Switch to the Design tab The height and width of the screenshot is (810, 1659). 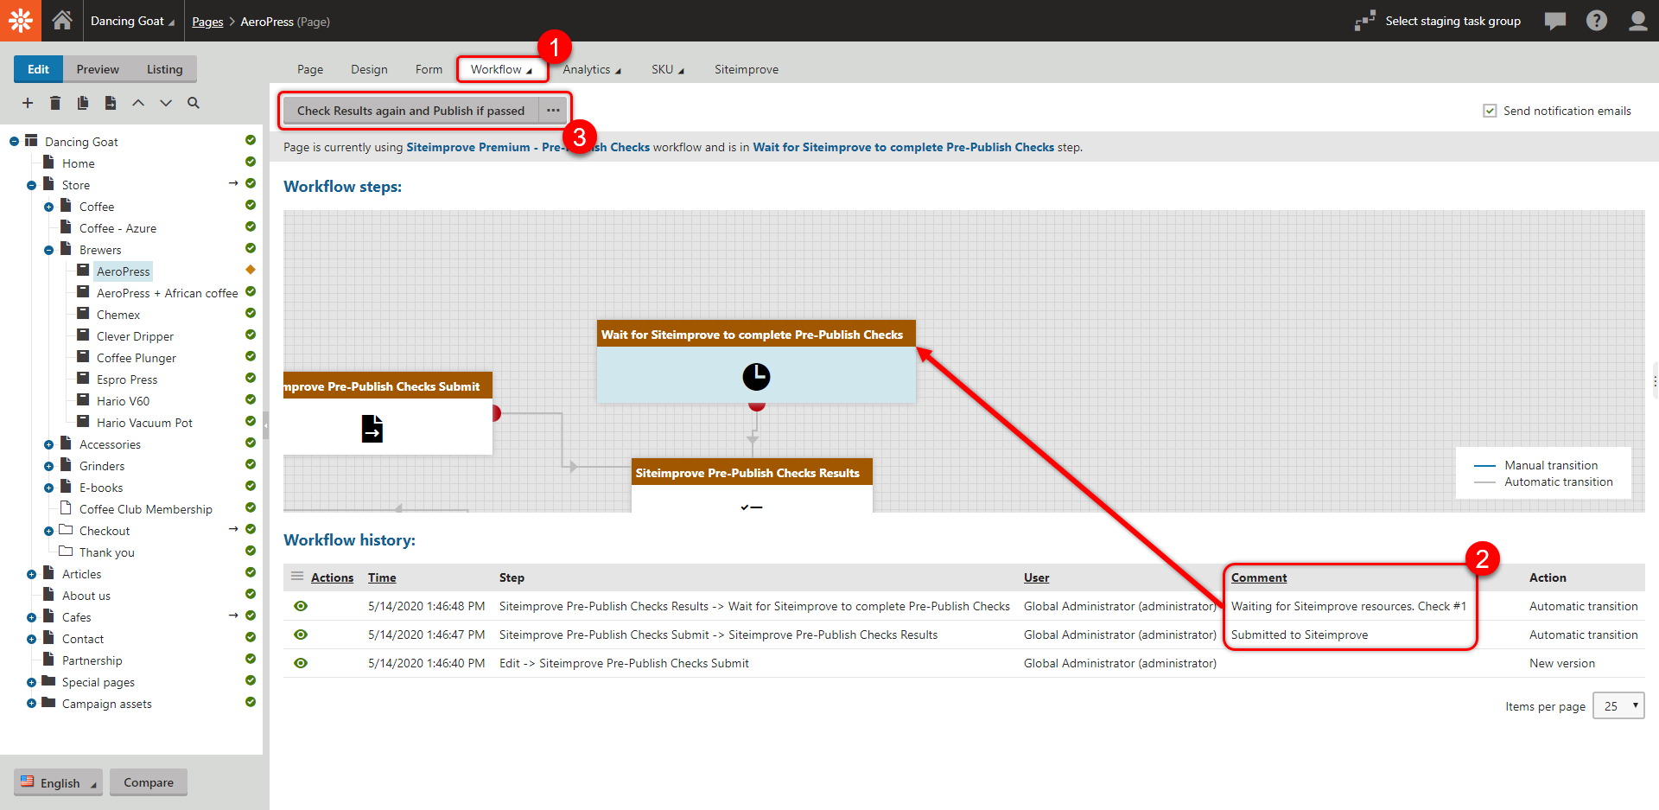pos(369,69)
